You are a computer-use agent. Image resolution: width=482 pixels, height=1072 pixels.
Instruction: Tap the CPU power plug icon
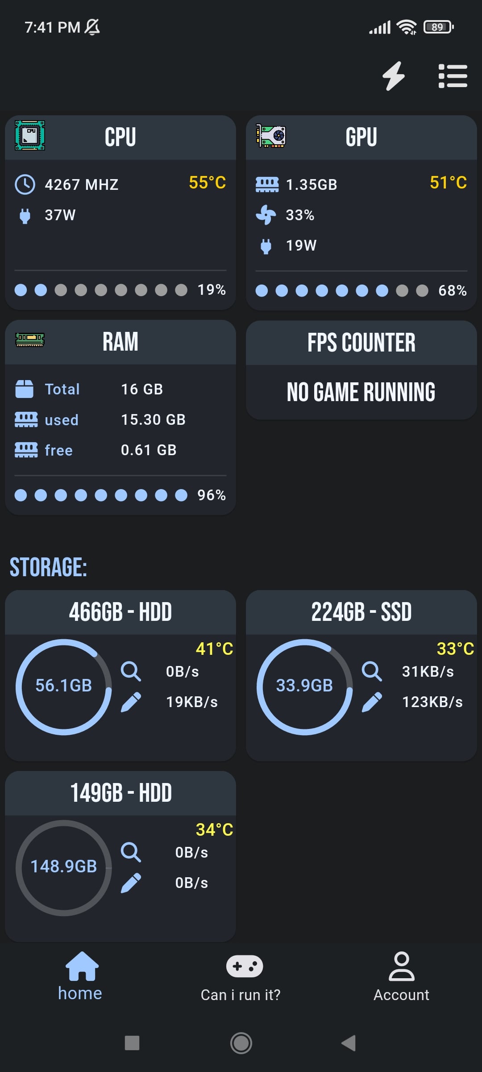25,215
